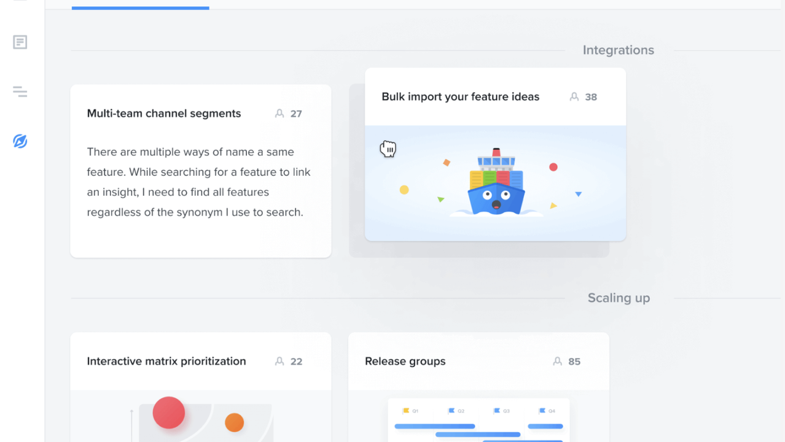Open Bulk import your feature ideas title
This screenshot has width=785, height=442.
tap(461, 97)
